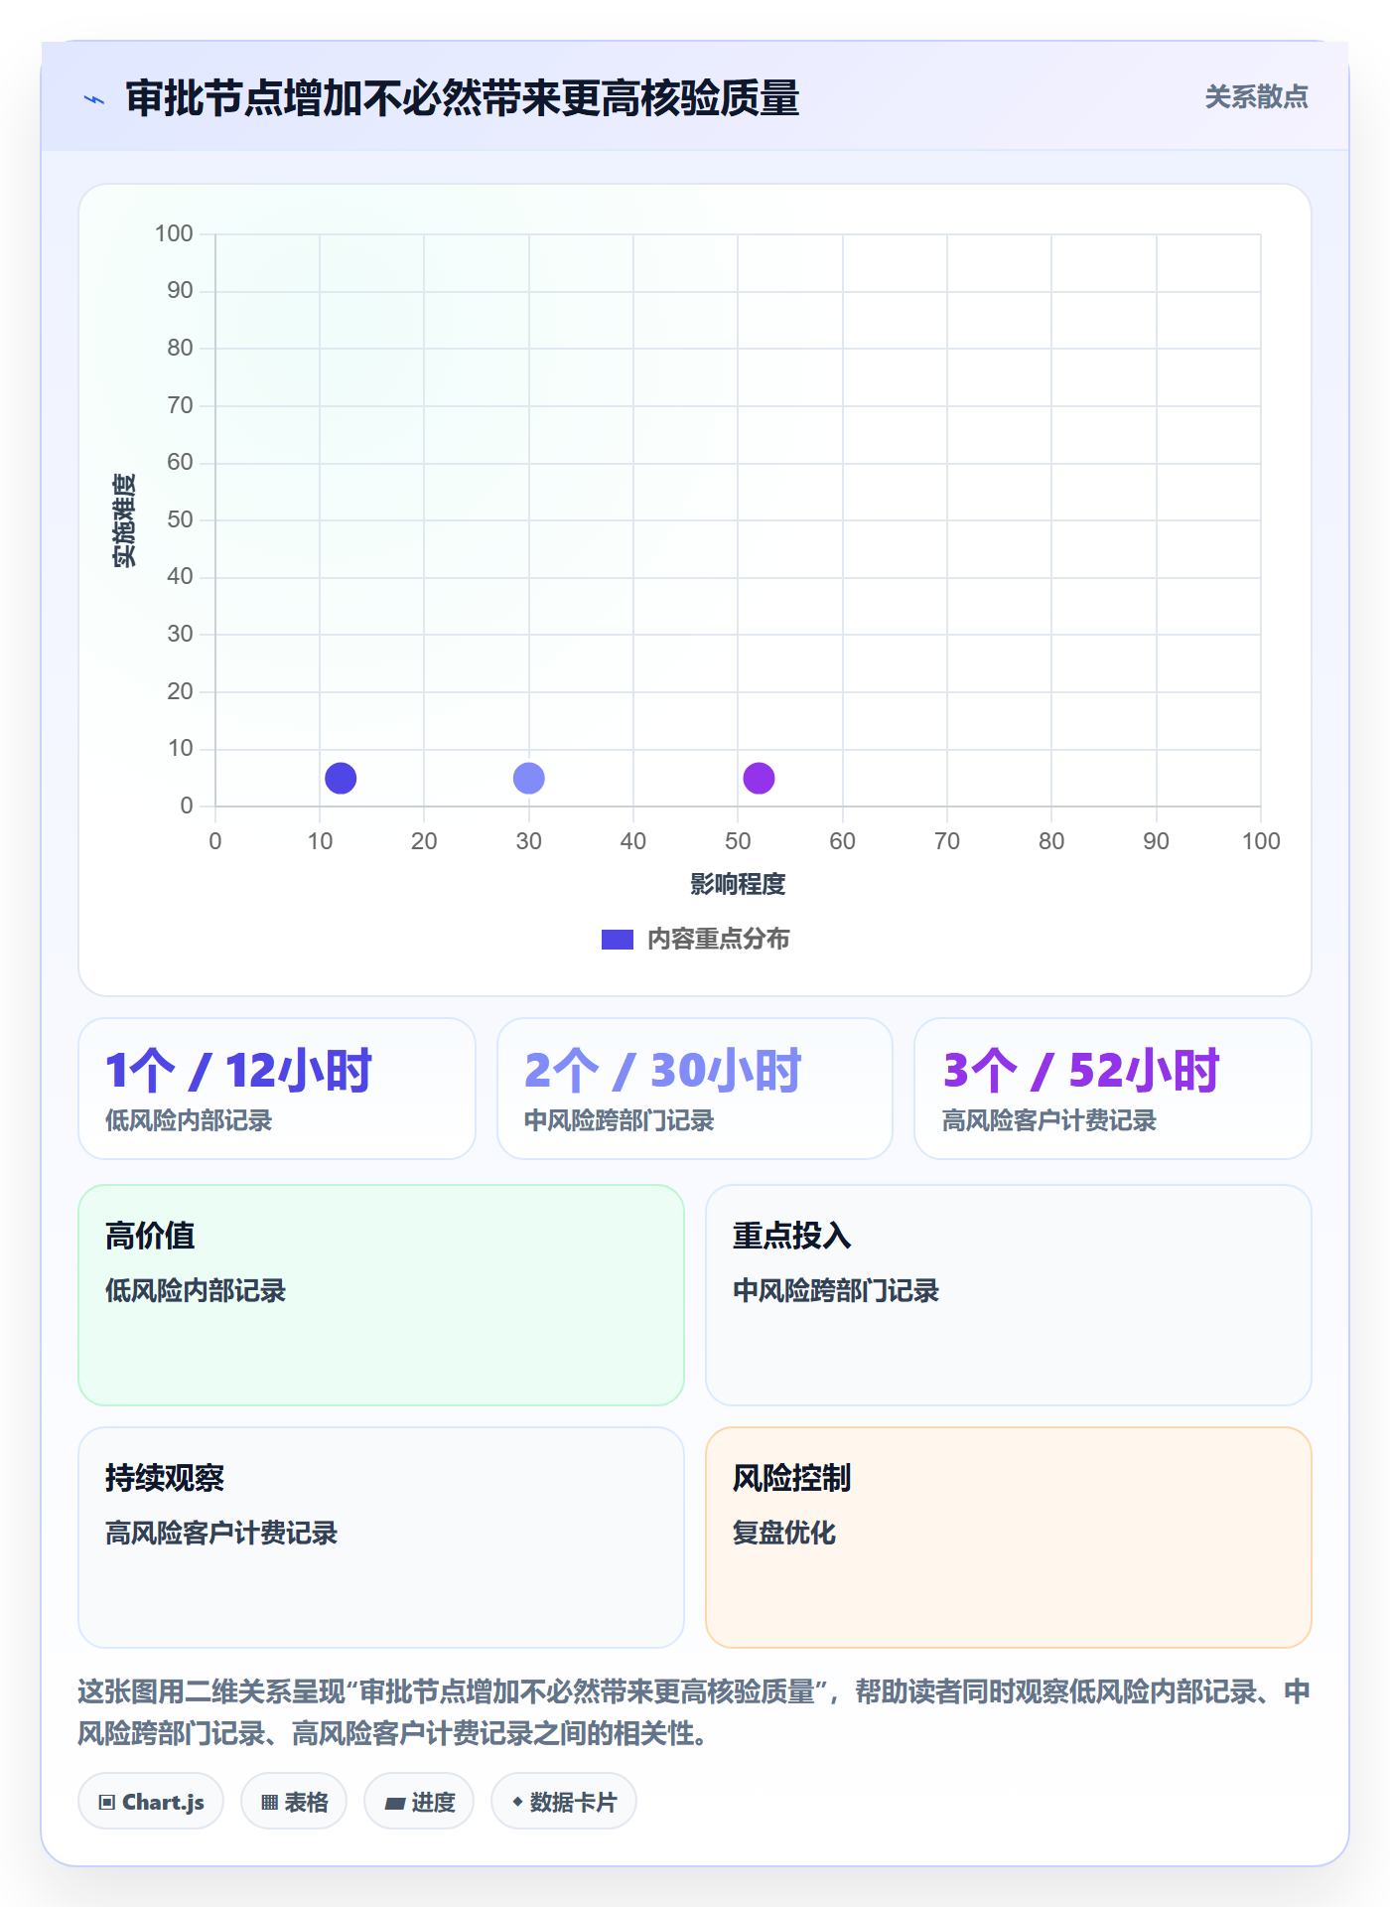
Task: Click 中风险跨部门记录 under the 2个 stat
Action: click(620, 1121)
